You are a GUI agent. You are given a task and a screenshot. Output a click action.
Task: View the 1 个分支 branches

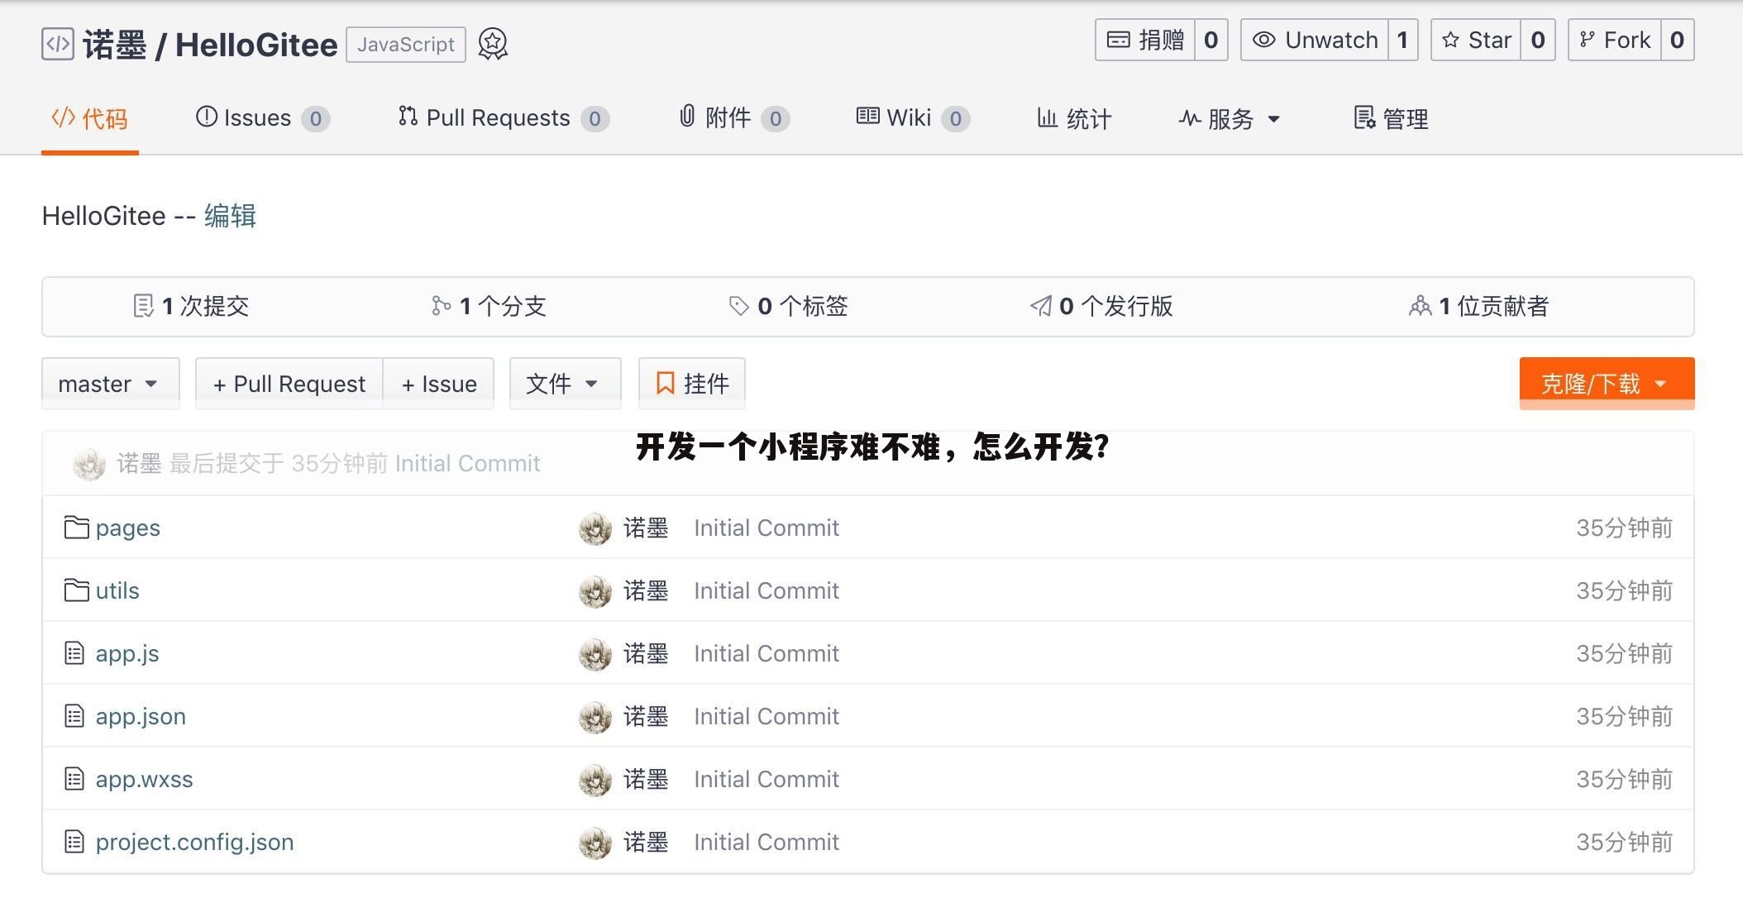tap(489, 306)
